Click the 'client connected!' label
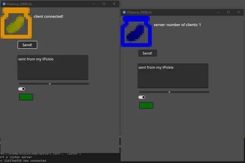Viewport: 245px width, 163px height. 48,16
